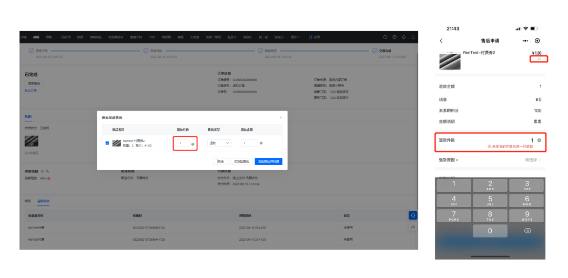Open the 商城 menu in the top navigation
Viewport: 568px width, 278px height.
pos(36,37)
